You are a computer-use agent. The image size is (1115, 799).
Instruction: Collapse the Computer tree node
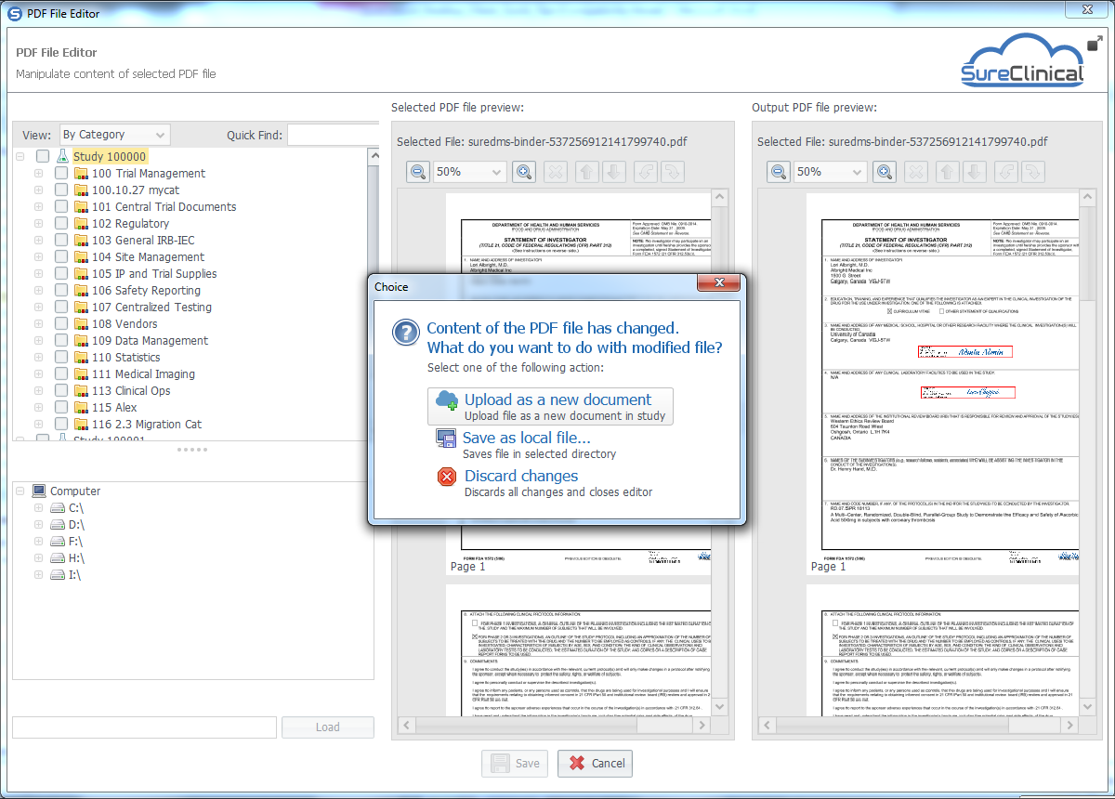tap(20, 491)
